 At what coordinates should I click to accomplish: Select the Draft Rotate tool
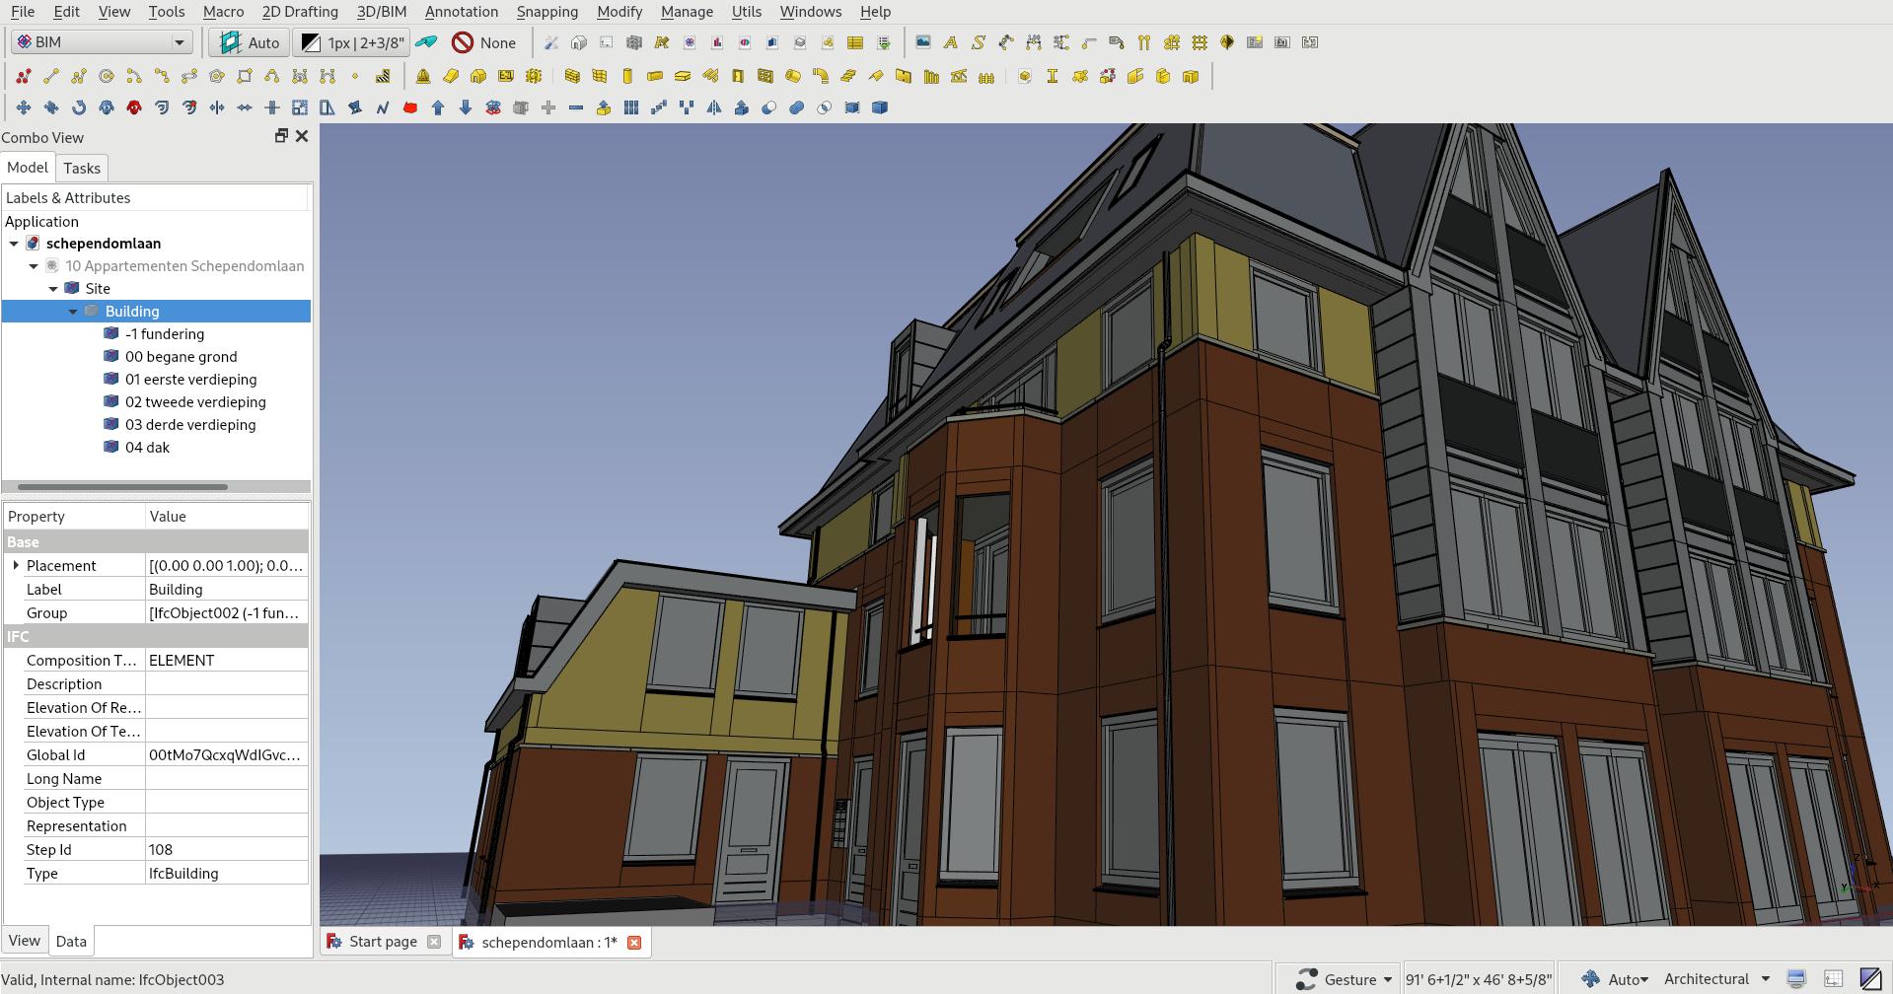click(x=78, y=107)
